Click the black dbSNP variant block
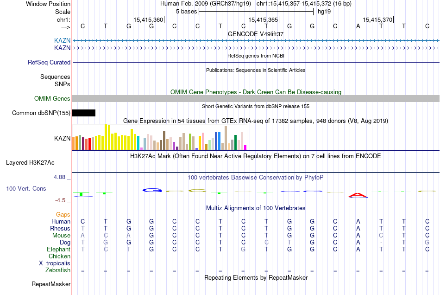440x295 pixels. tap(84, 113)
